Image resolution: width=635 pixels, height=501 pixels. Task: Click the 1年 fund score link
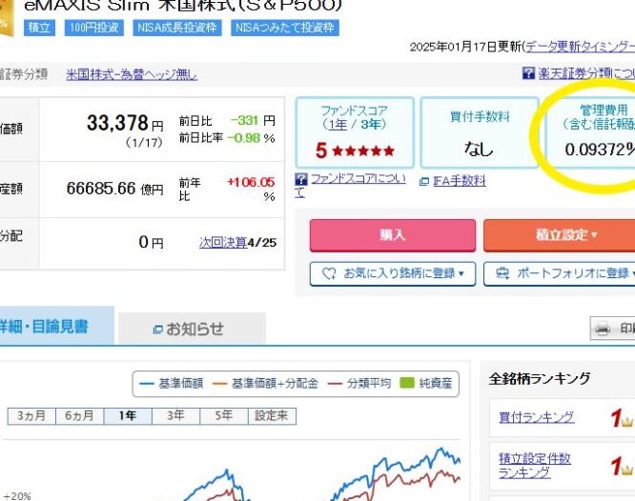click(338, 124)
